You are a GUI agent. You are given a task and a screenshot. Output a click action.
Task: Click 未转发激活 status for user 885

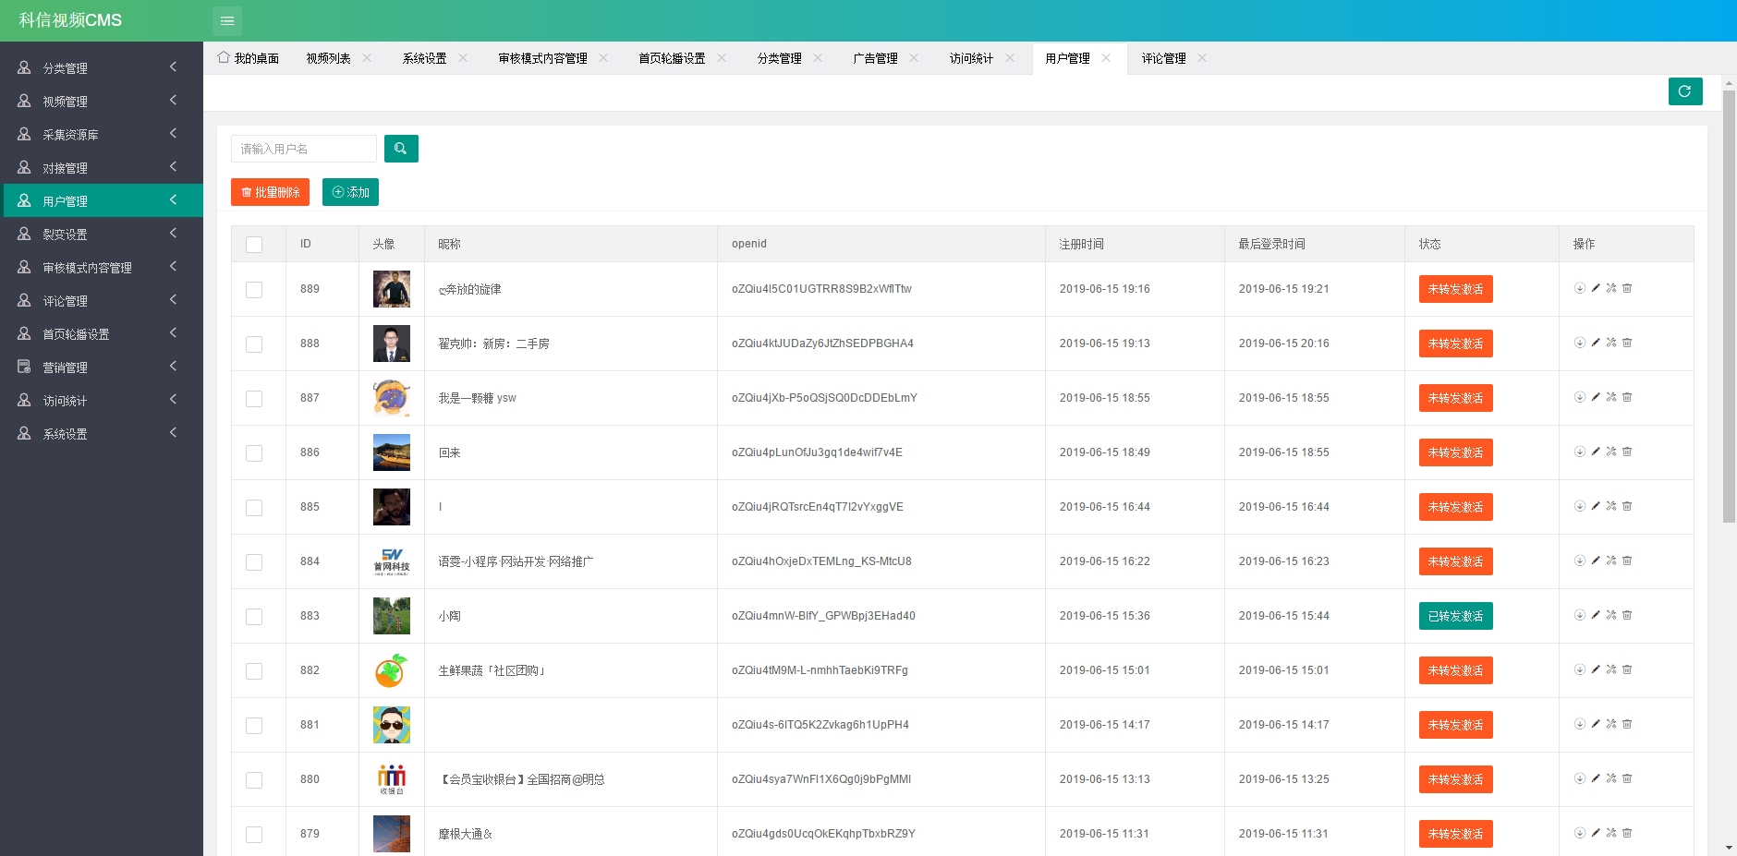(1455, 507)
